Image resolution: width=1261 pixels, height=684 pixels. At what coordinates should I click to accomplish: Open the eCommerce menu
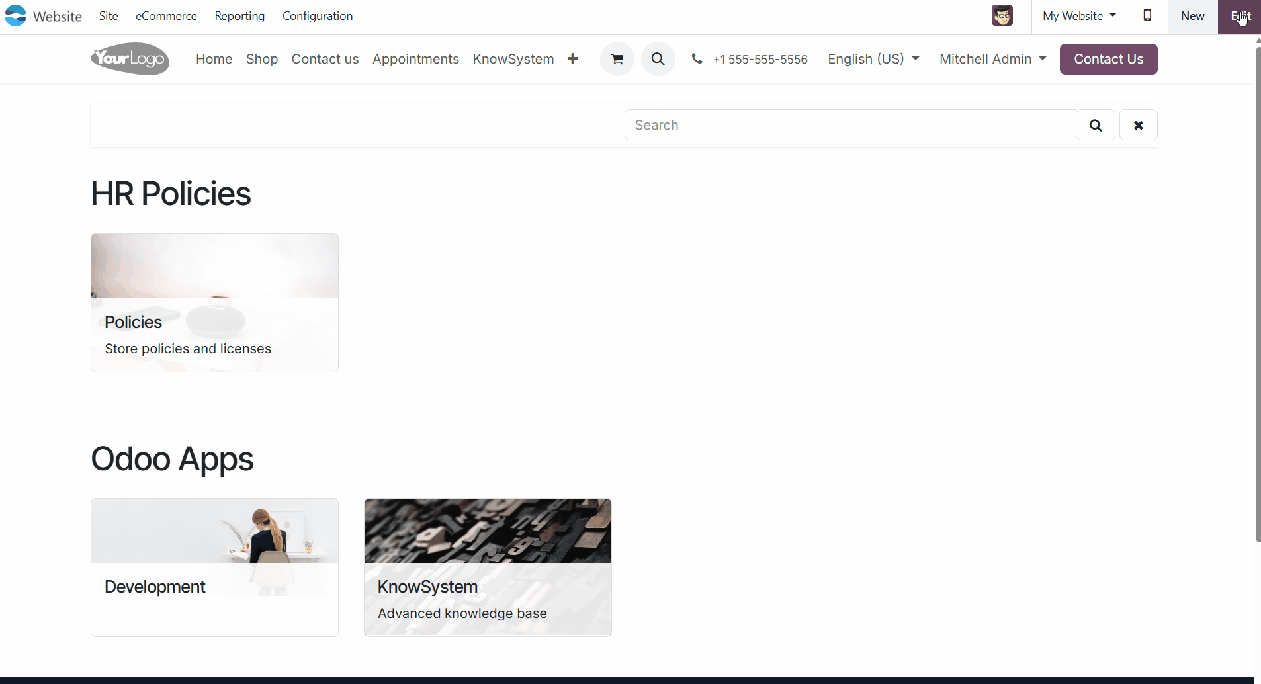(166, 16)
